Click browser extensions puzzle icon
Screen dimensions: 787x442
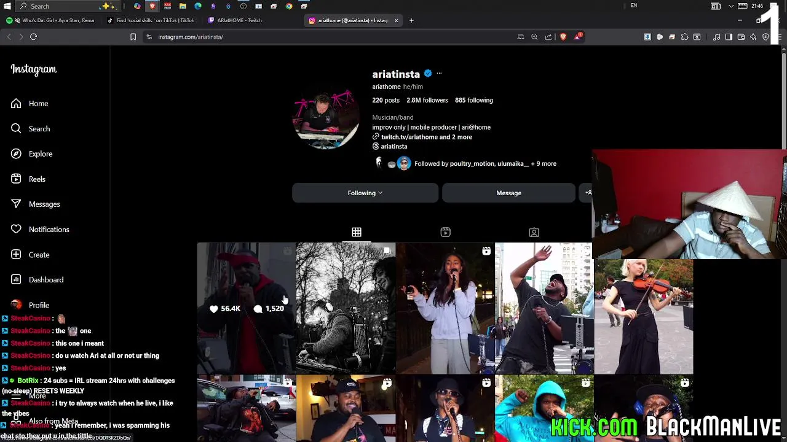point(684,37)
